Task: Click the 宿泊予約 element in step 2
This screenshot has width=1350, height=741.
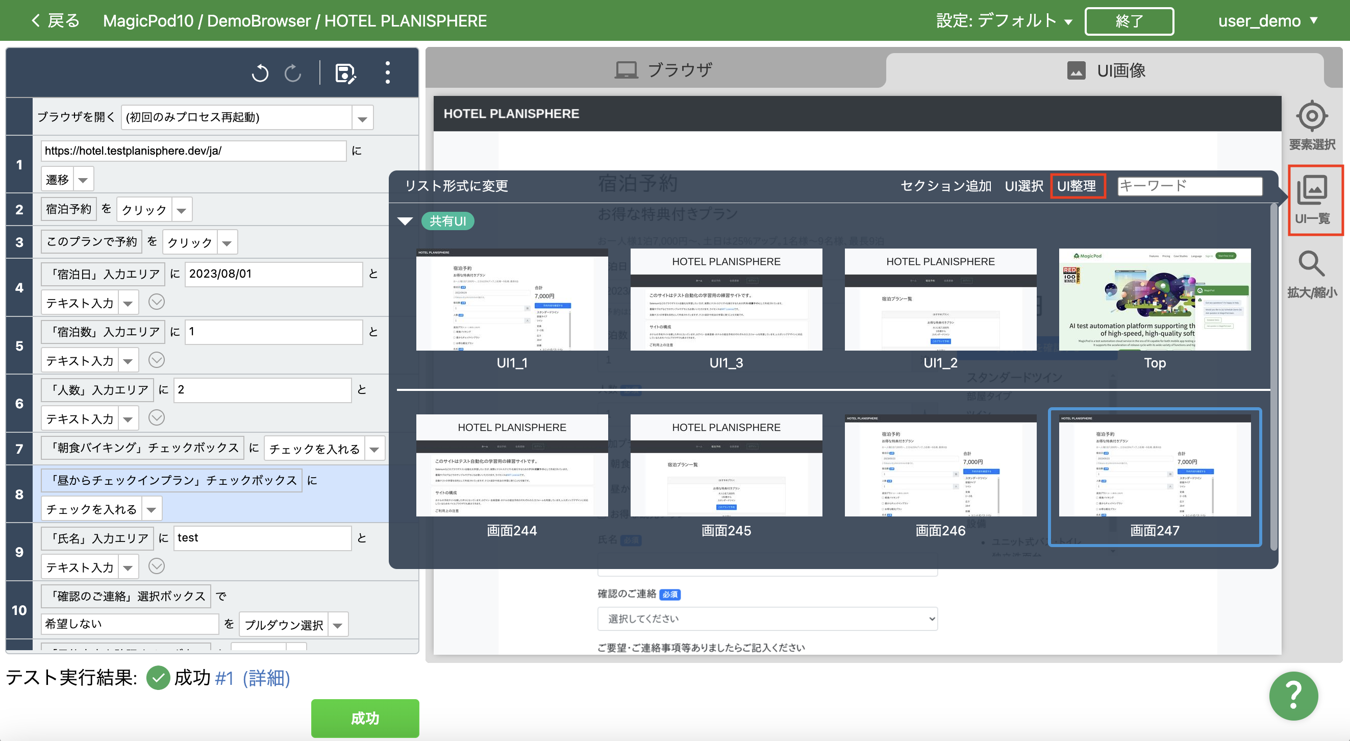Action: tap(69, 209)
